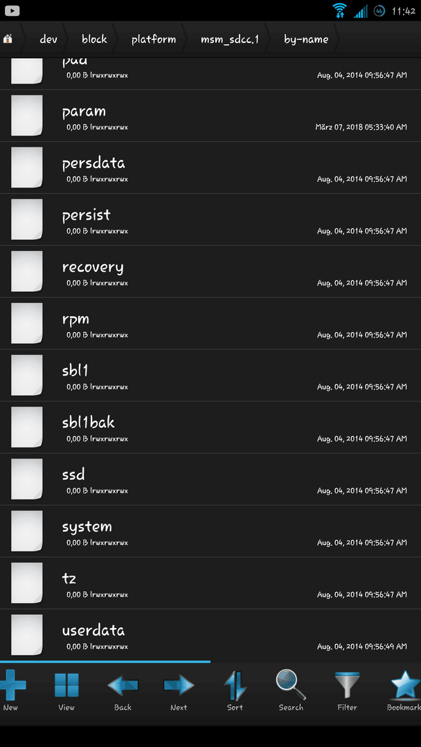
Task: Open the Sort options icon
Action: coord(235,685)
